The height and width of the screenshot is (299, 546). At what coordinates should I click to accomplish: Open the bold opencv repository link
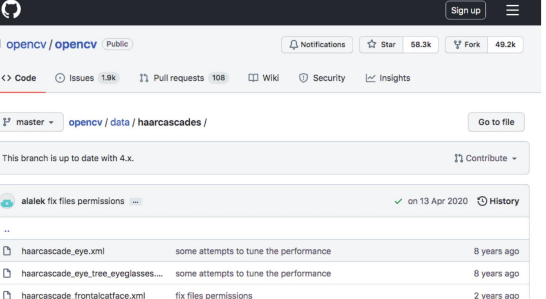coord(76,44)
